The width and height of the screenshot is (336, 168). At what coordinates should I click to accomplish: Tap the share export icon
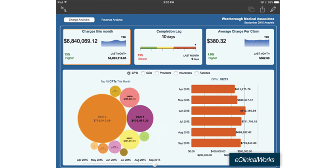(262, 9)
